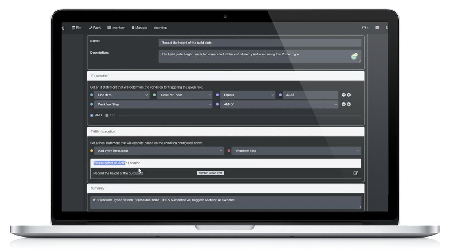Viewport: 450px width, 250px height.
Task: Click the 33.33 value input field
Action: point(310,95)
